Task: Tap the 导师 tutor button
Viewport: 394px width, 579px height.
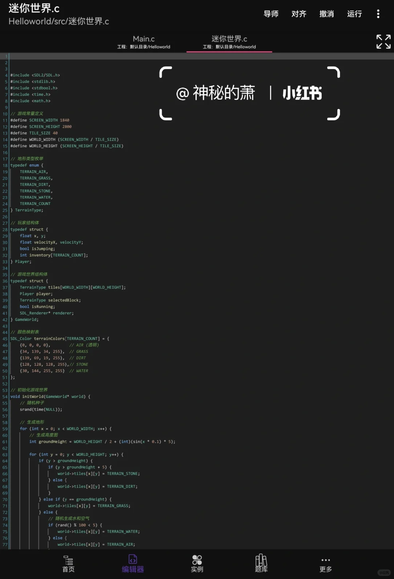Action: tap(271, 14)
